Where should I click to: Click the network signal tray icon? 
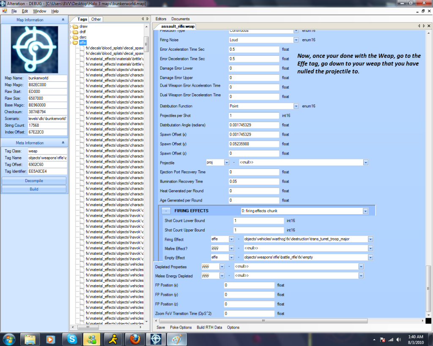(391, 340)
